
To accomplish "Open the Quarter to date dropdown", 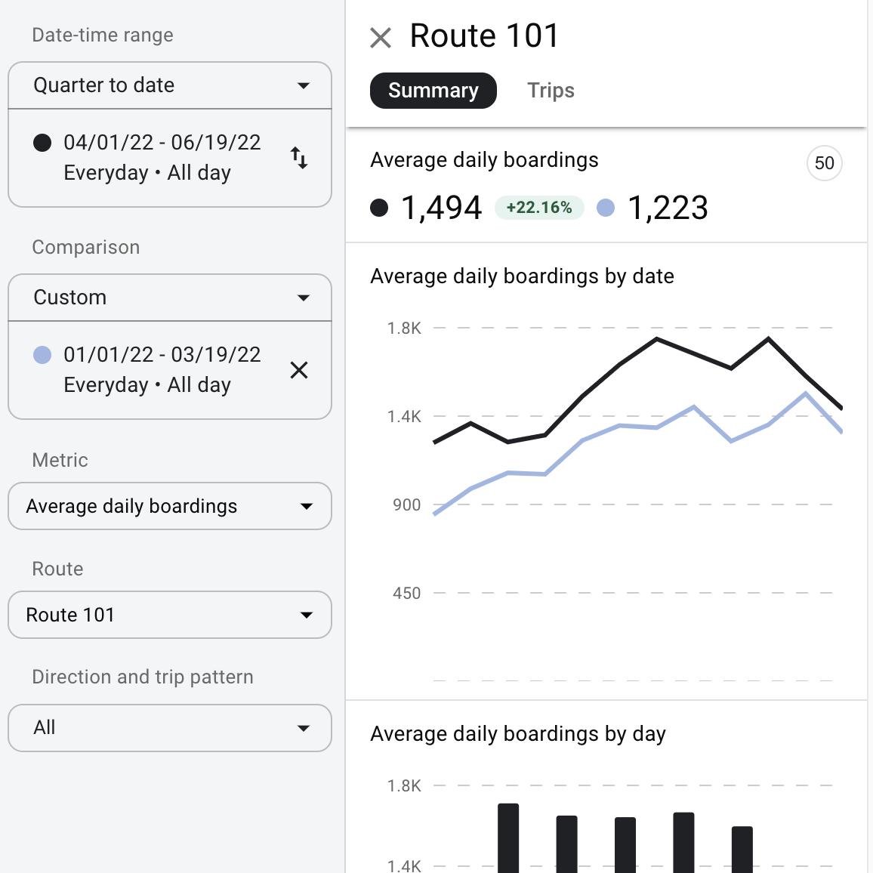I will tap(170, 85).
